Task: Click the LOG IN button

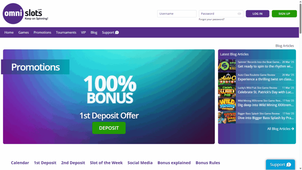Action: pos(257,14)
